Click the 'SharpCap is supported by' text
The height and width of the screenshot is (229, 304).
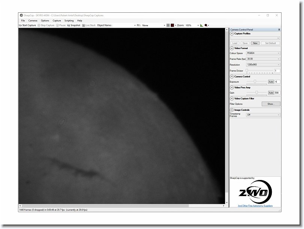coord(242,178)
